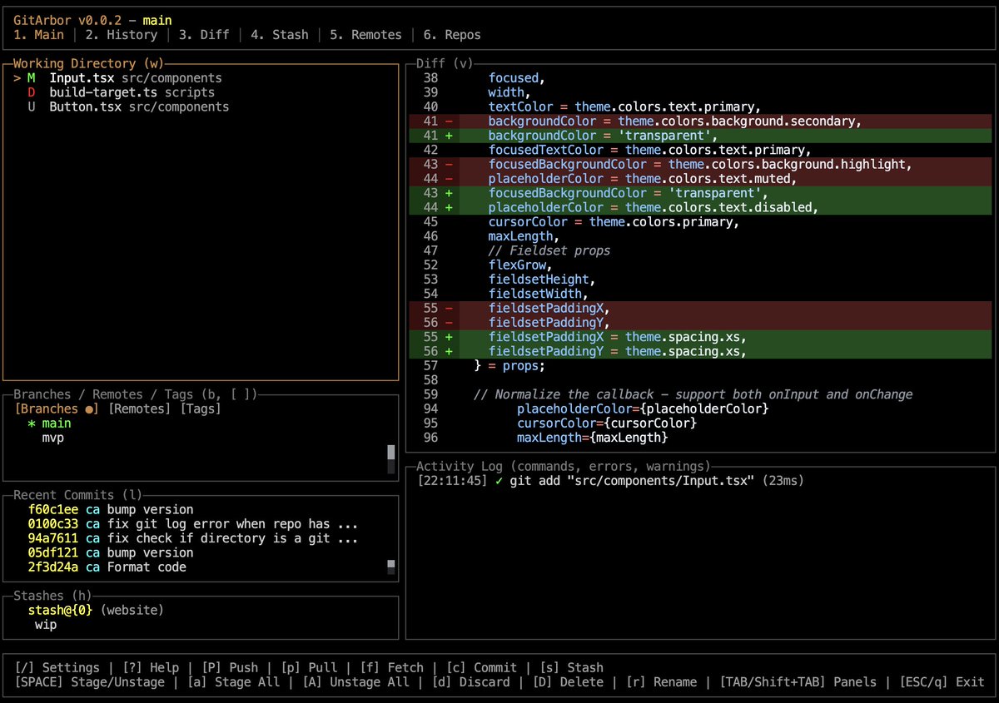The image size is (999, 703).
Task: Click the wip stash message
Action: 46,625
